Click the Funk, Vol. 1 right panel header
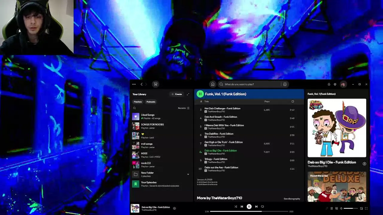 [x=322, y=94]
